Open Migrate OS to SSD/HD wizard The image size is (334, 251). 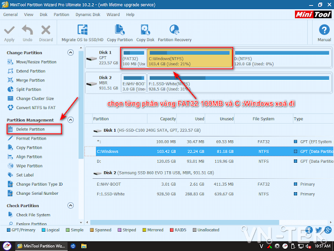[82, 33]
